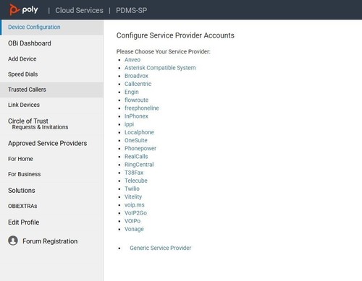The width and height of the screenshot is (362, 281).
Task: Click Cloud Services in header
Action: click(x=79, y=10)
